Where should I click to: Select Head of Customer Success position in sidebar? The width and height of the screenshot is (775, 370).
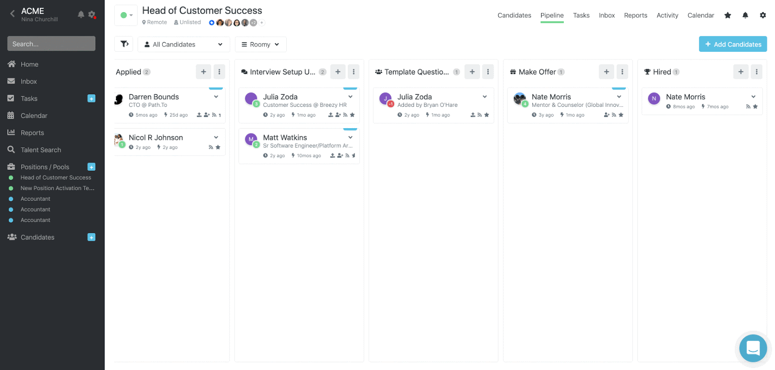56,178
